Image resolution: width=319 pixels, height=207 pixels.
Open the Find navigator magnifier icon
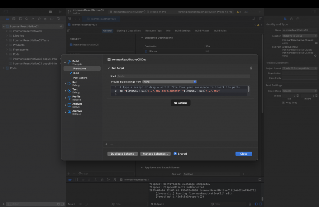(26, 19)
